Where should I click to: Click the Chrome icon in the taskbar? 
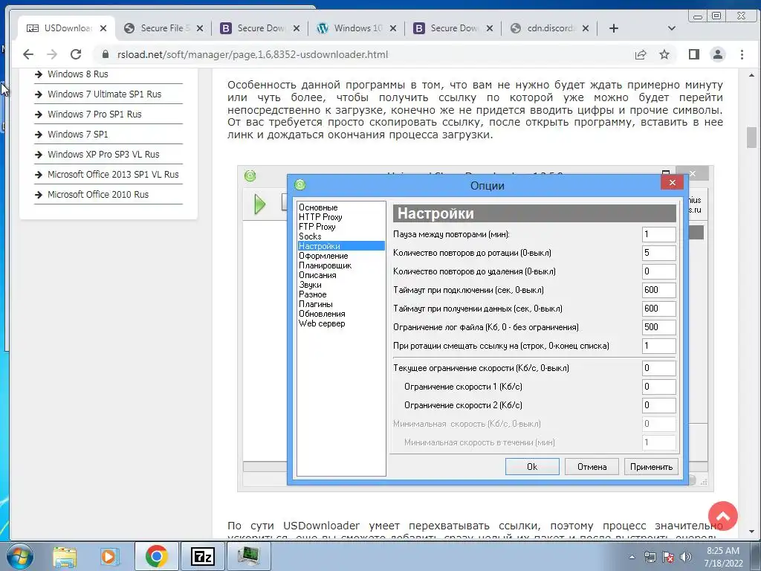(x=156, y=556)
